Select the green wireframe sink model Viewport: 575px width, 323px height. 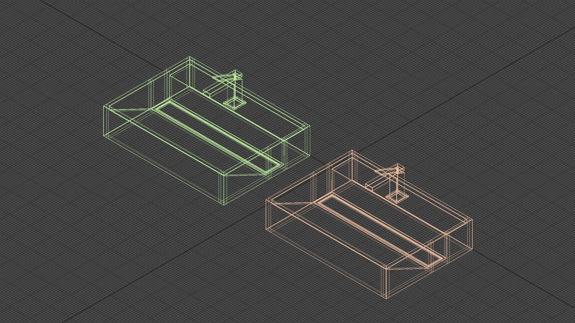[206, 131]
